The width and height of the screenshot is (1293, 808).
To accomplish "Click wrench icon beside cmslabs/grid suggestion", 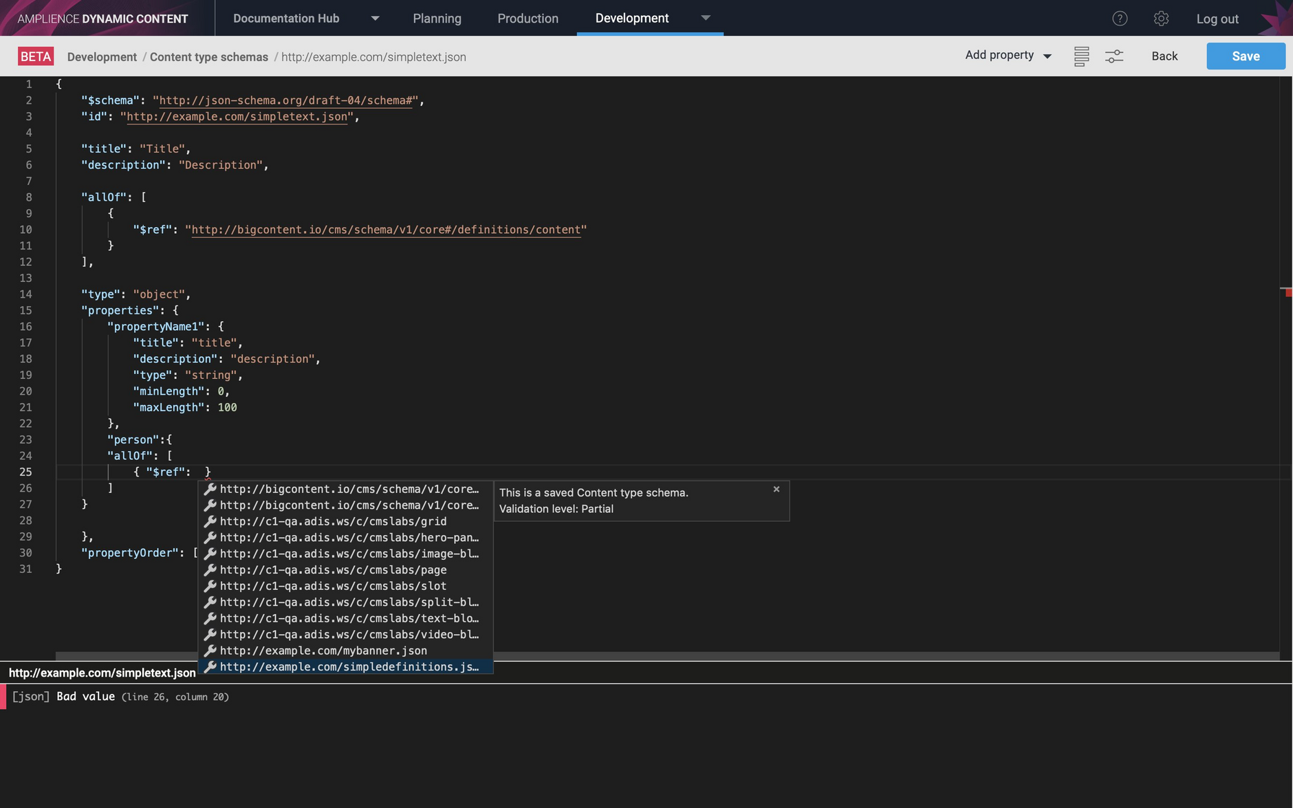I will [x=210, y=521].
